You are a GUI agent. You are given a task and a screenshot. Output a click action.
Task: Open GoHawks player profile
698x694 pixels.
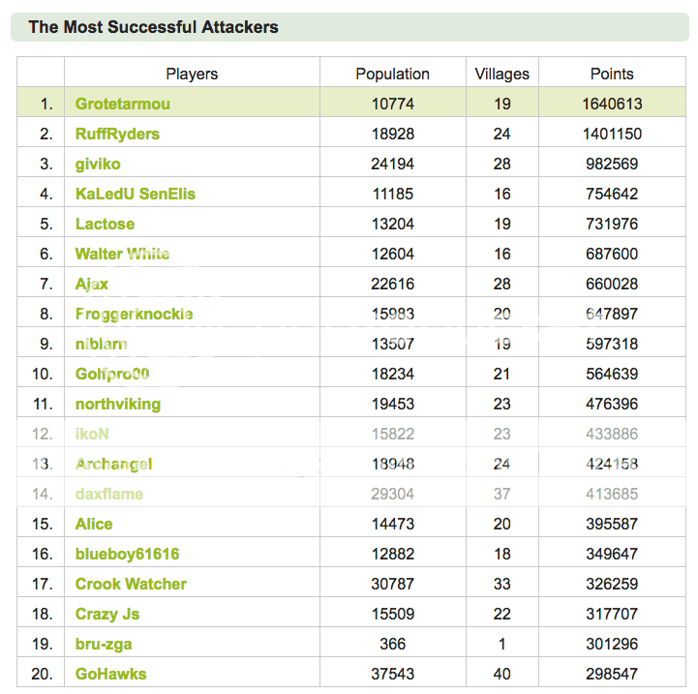(110, 674)
